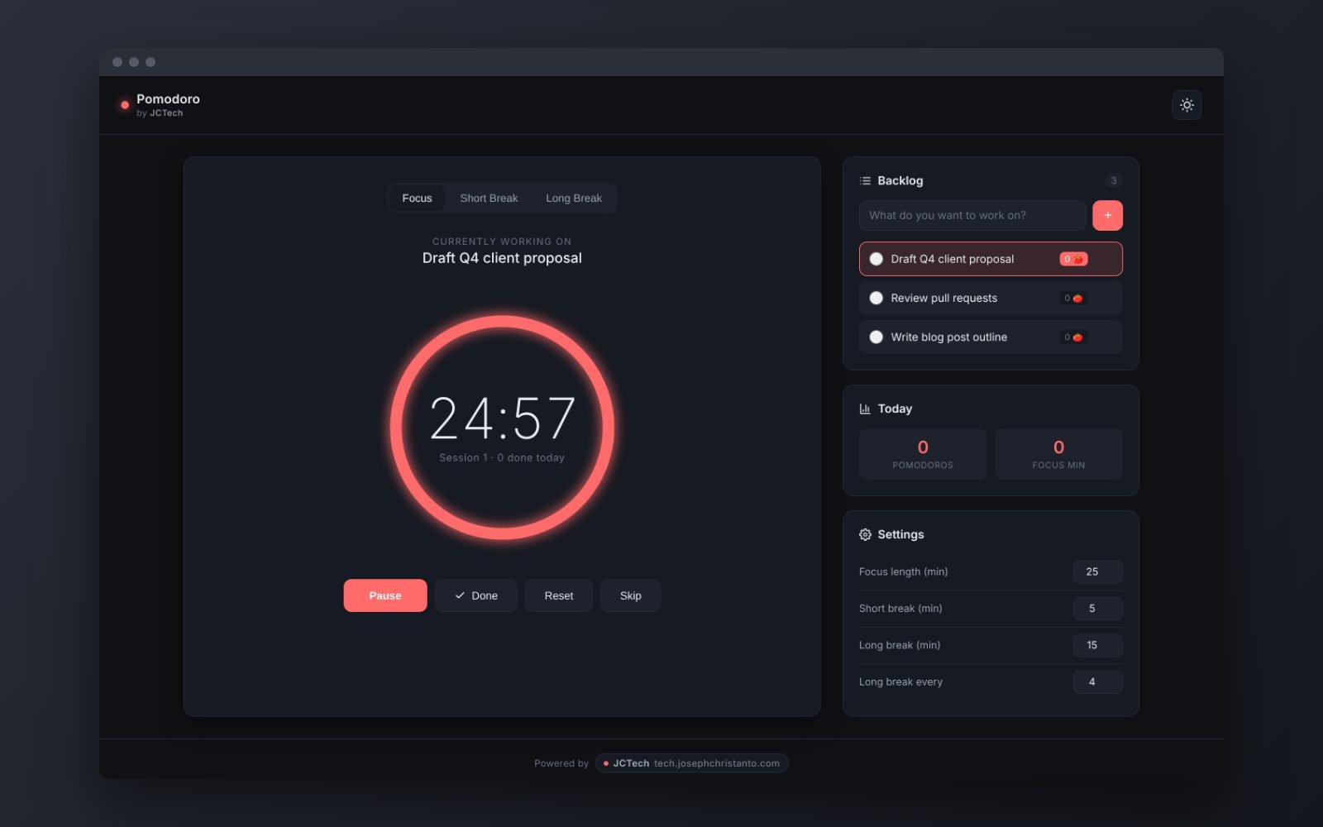Image resolution: width=1323 pixels, height=827 pixels.
Task: Click the red Pomodoro logo dot
Action: tap(125, 105)
